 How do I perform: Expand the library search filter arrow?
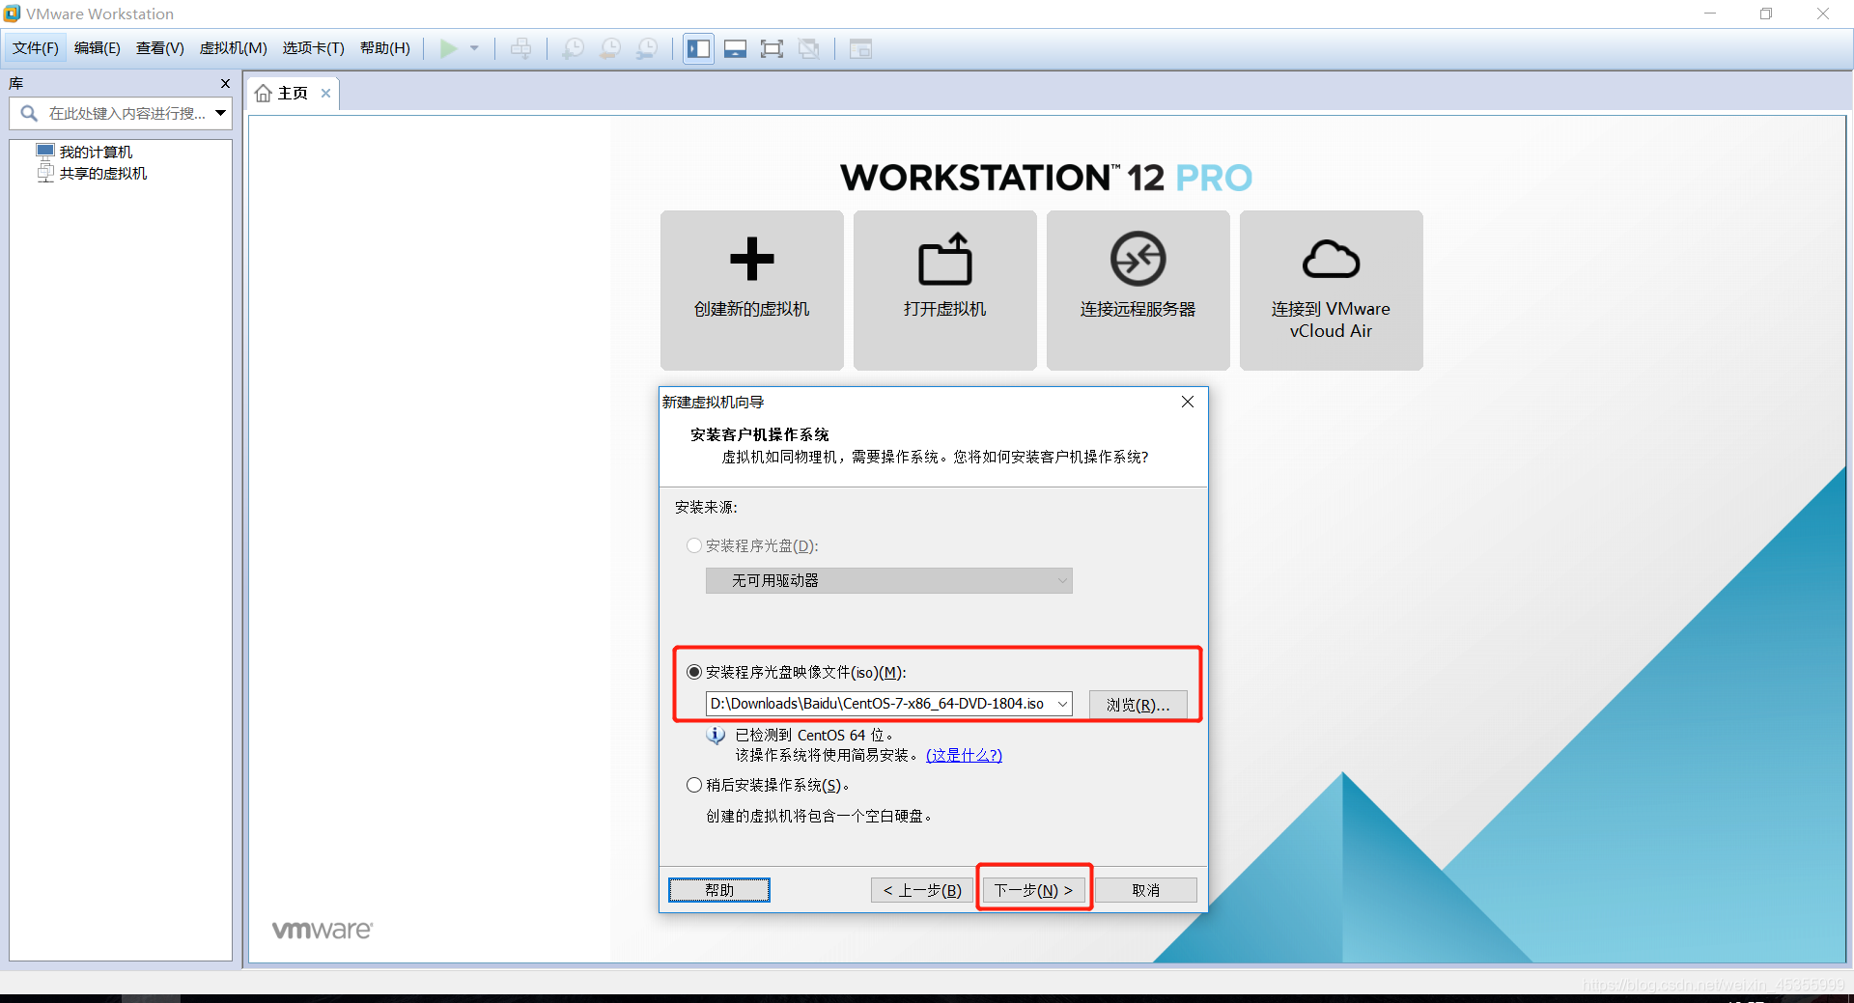click(x=221, y=113)
